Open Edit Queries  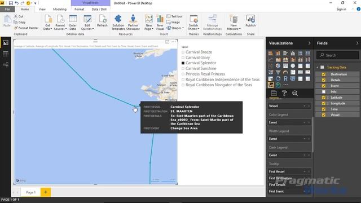coord(87,23)
